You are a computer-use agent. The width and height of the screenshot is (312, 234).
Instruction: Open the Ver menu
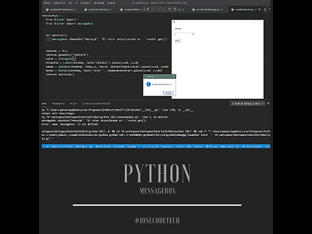tap(70, 3)
